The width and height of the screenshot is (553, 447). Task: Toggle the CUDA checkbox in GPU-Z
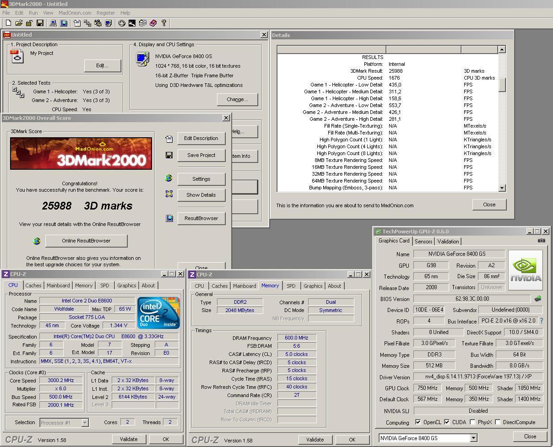click(447, 422)
